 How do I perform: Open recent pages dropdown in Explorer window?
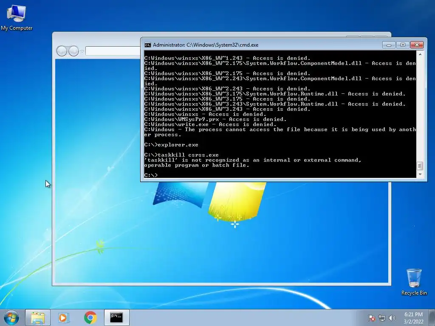(82, 51)
